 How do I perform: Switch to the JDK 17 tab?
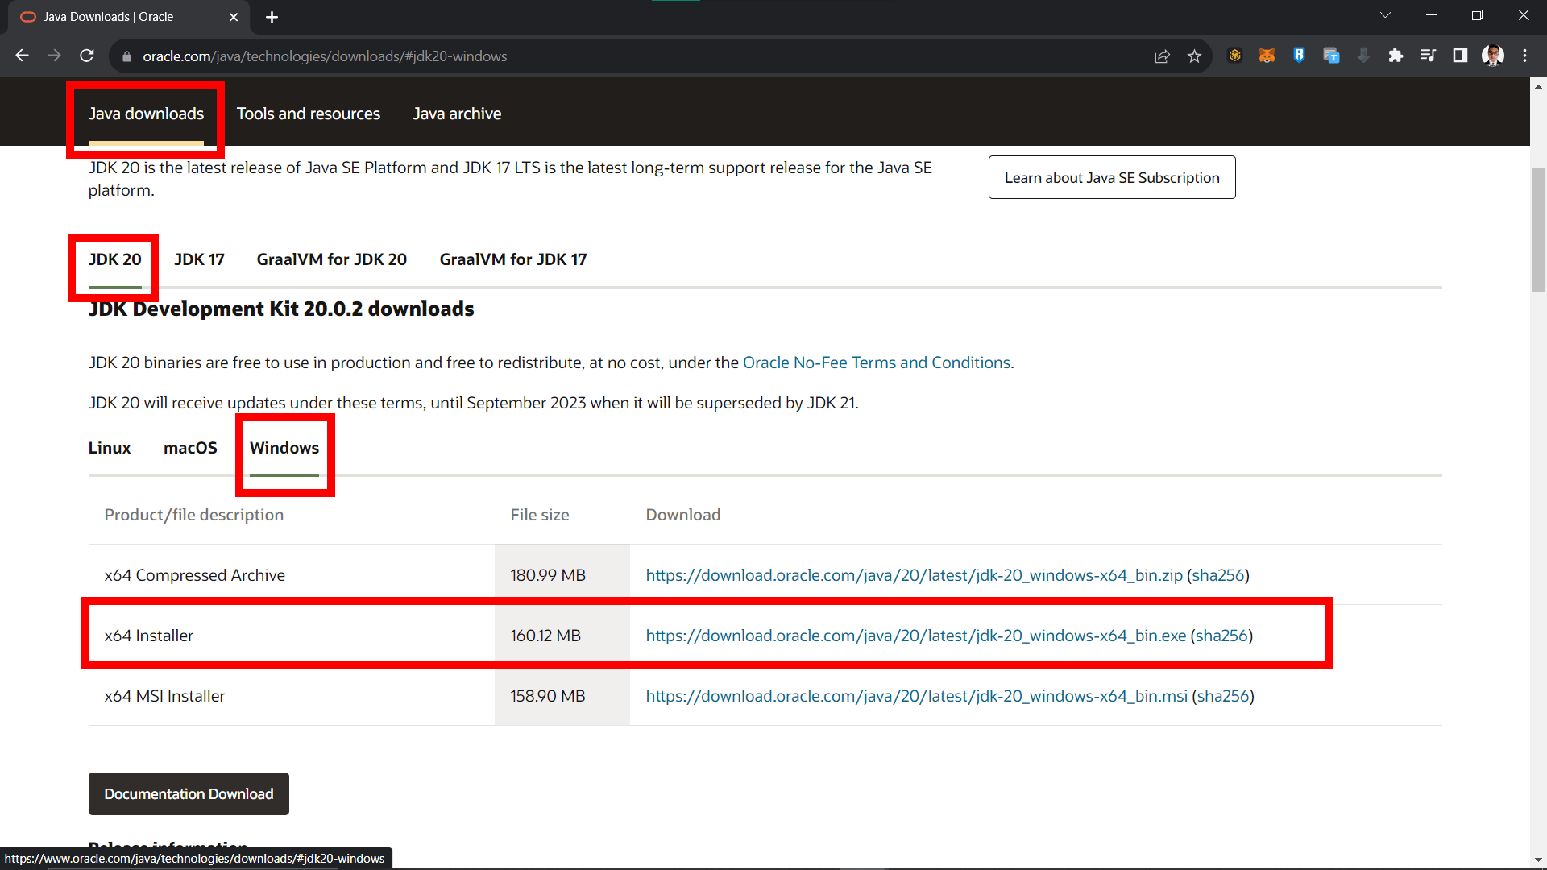(199, 259)
